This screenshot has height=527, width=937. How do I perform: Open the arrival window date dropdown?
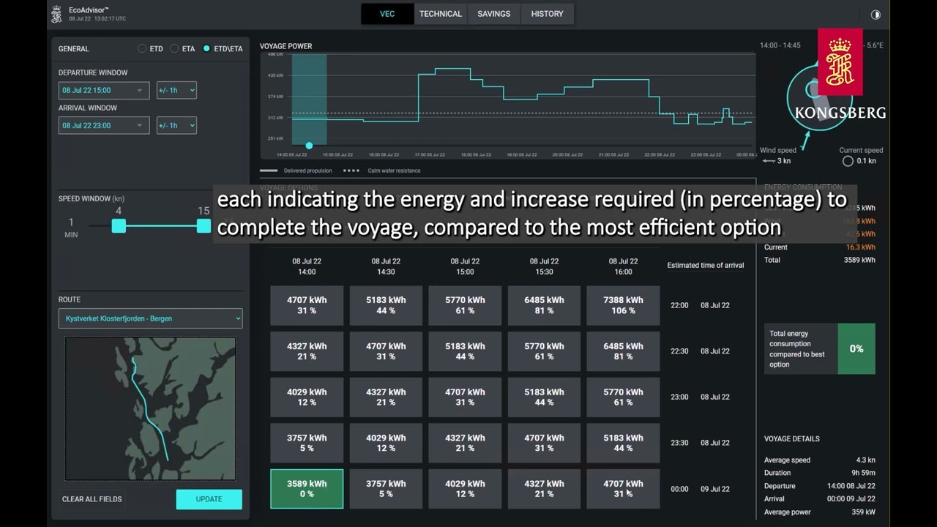tap(104, 125)
